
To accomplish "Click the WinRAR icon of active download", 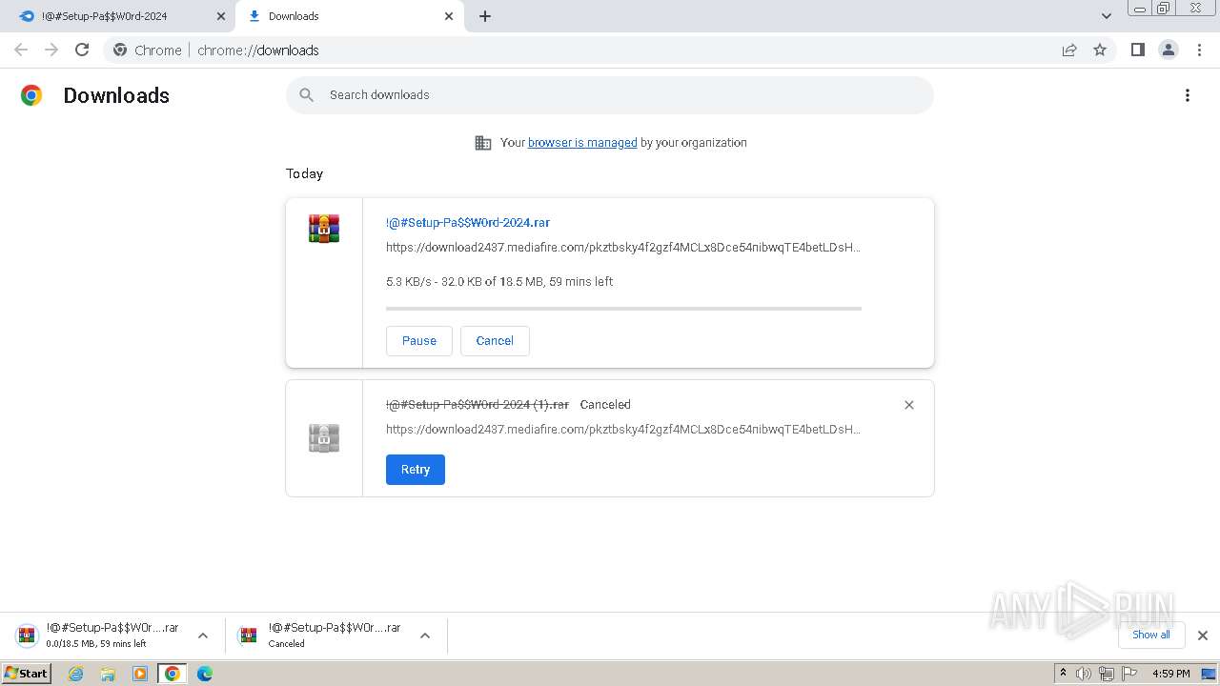I will click(324, 229).
